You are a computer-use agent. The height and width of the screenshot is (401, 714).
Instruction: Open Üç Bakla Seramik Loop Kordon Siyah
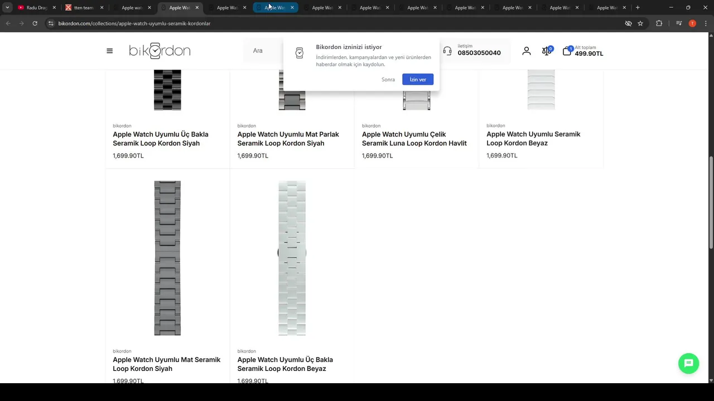161,139
